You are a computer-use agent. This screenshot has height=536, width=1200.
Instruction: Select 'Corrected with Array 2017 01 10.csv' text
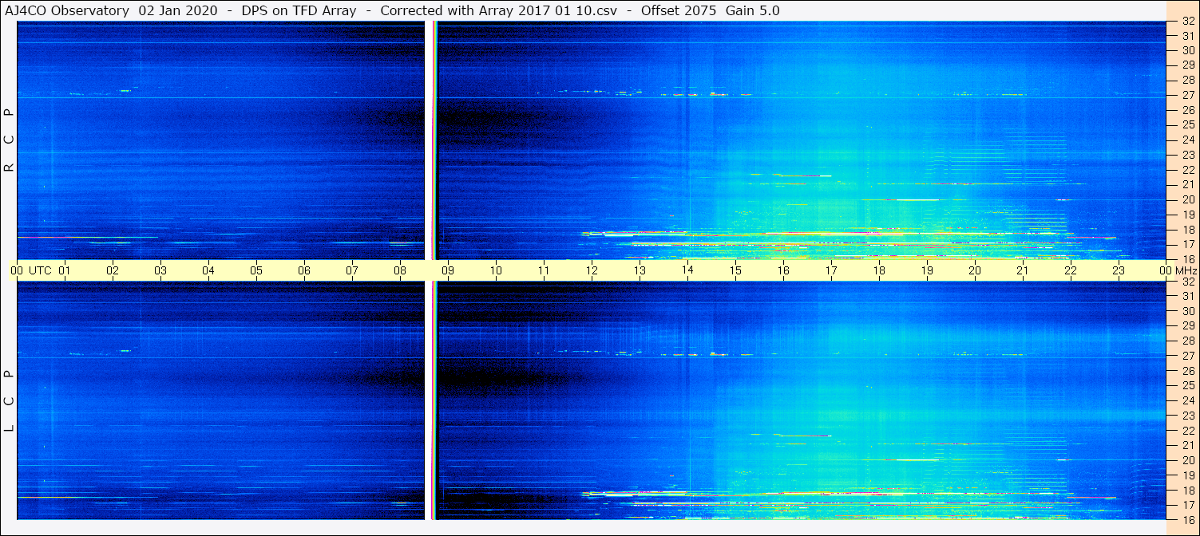pyautogui.click(x=500, y=10)
